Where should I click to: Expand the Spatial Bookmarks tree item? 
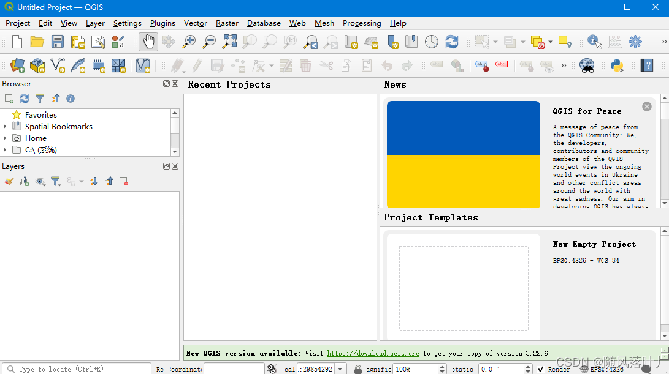[x=5, y=127]
